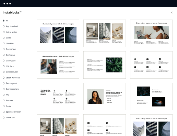Pick the four star icons features block

pyautogui.click(x=58, y=97)
